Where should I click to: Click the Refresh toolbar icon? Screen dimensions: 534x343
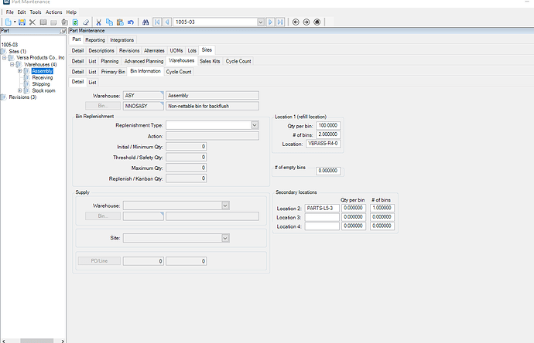(x=76, y=22)
